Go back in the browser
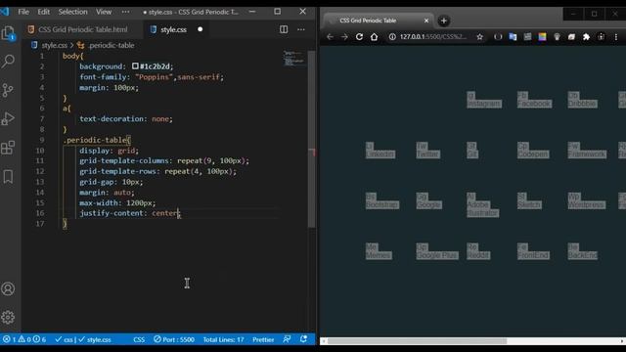The height and width of the screenshot is (352, 626). tap(330, 37)
